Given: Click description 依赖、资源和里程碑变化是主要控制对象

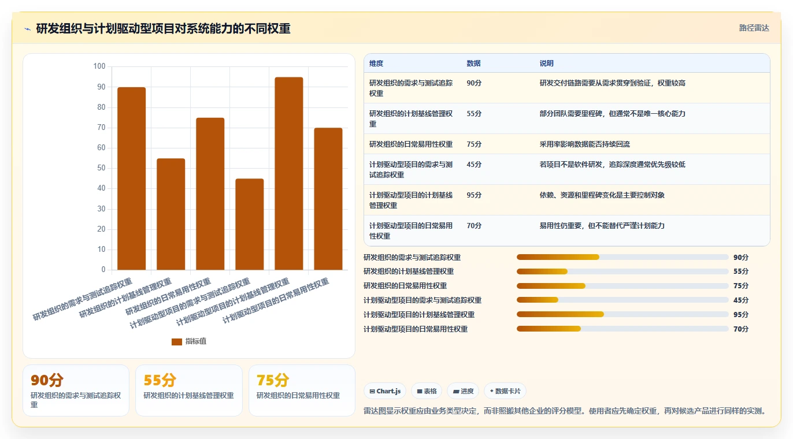Looking at the screenshot, I should 602,195.
